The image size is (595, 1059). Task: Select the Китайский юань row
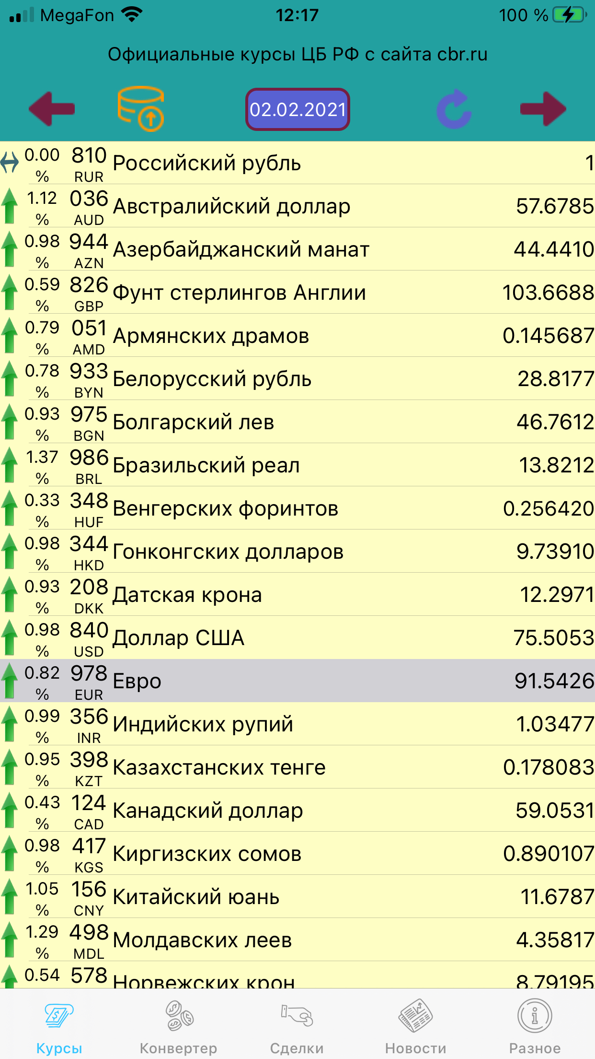tap(297, 897)
